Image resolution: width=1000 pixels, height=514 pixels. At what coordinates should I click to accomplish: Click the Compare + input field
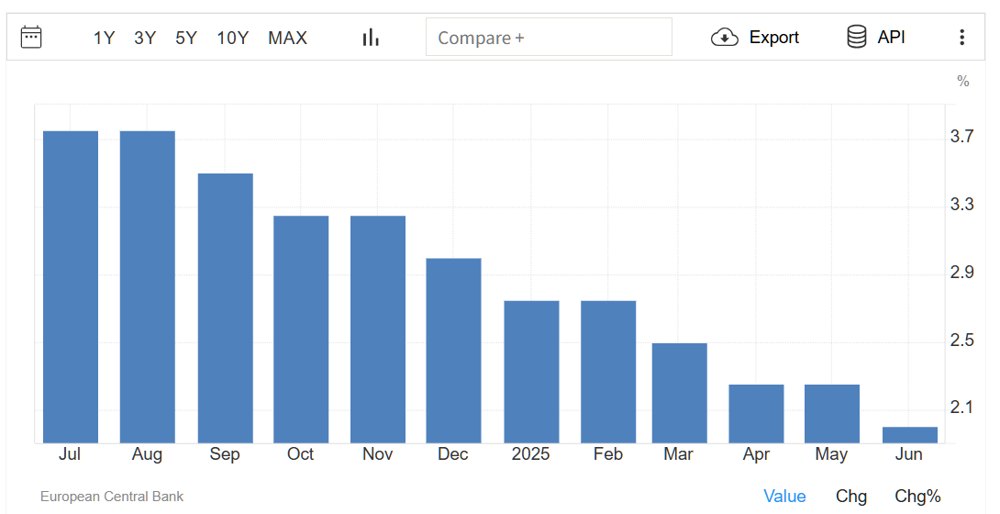(549, 37)
